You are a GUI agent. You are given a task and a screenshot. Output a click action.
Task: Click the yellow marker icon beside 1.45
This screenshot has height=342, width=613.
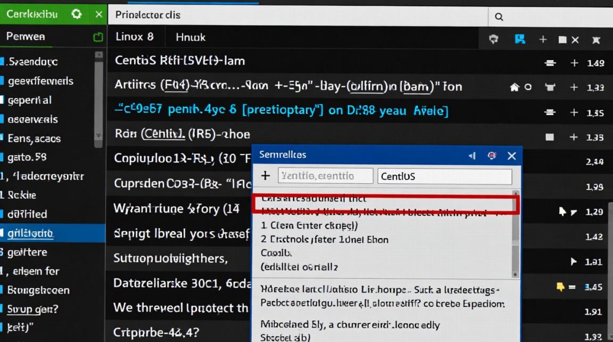pyautogui.click(x=561, y=287)
